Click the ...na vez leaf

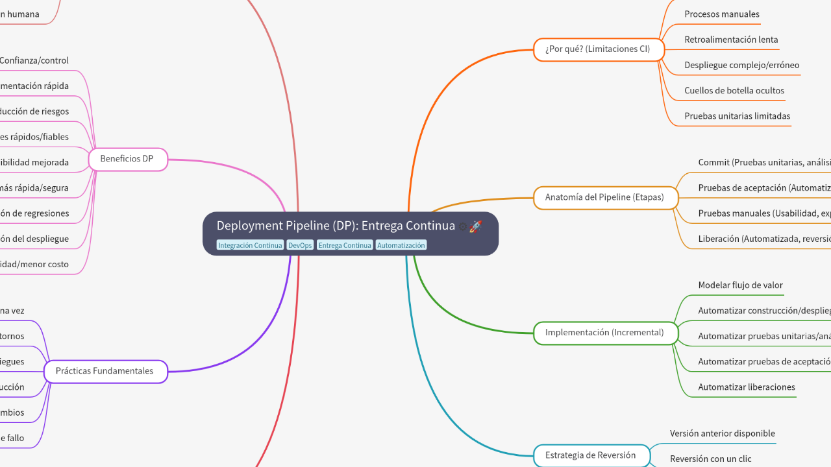coord(12,311)
